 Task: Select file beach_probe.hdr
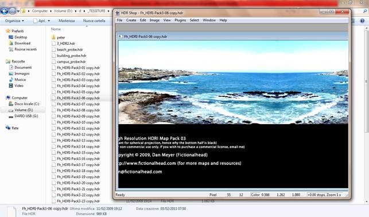click(x=70, y=50)
